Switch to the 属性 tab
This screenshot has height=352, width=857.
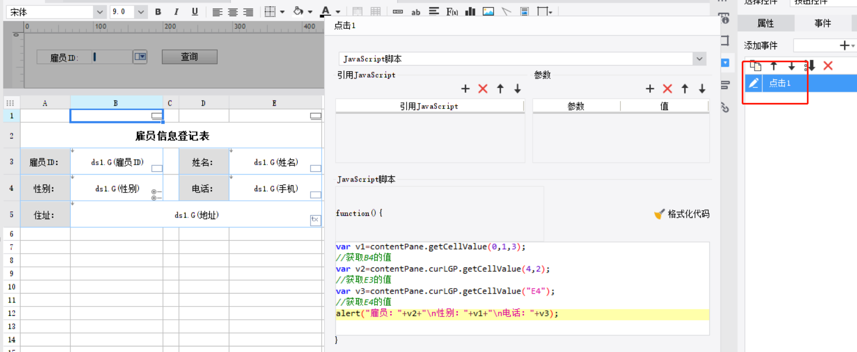coord(765,23)
